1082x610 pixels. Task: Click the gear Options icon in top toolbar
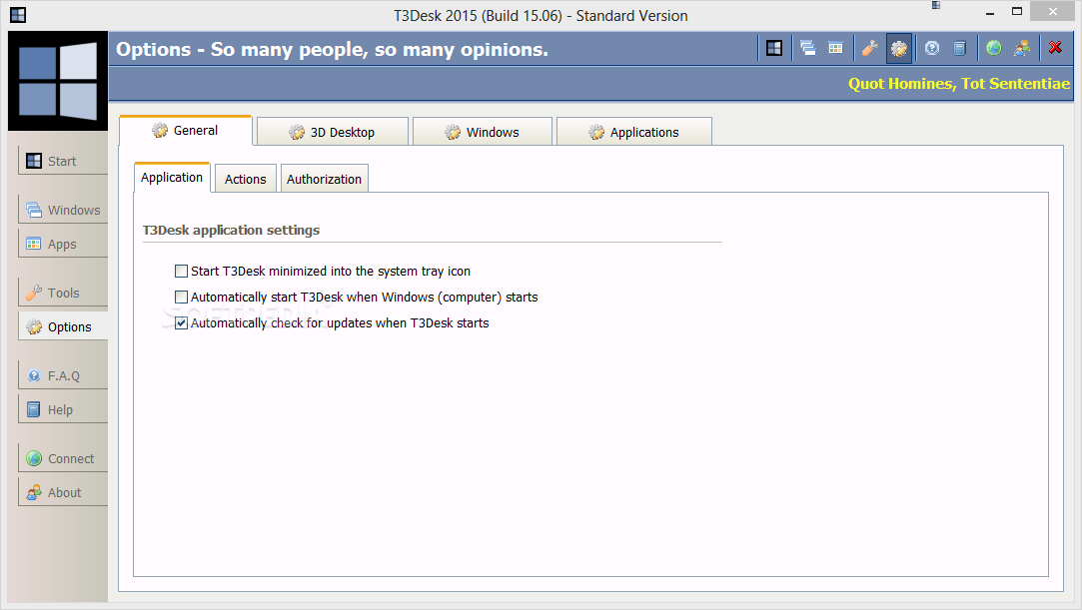[899, 48]
